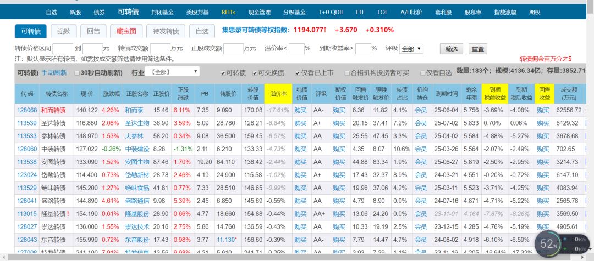This screenshot has width=594, height=261.
Task: Click the 到期收益率 threshold input field
Action: 364,49
